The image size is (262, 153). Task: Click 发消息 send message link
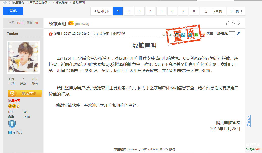coord(17,133)
